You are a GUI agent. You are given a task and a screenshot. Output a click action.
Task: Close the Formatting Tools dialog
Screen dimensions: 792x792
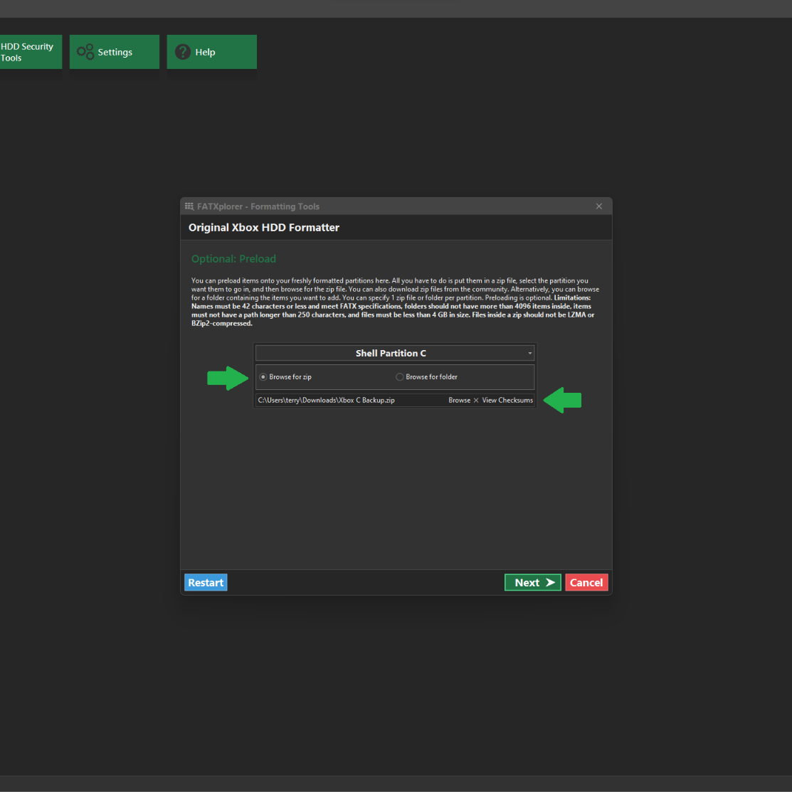(598, 206)
